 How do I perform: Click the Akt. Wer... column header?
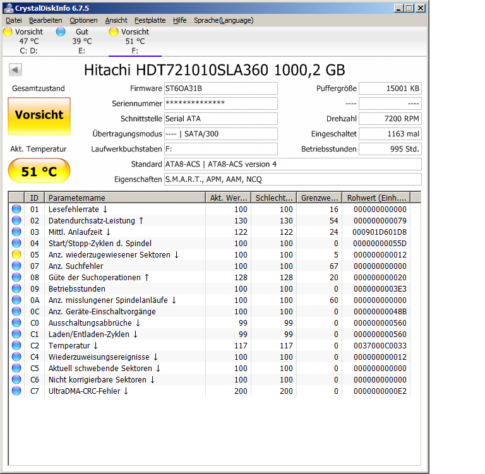pyautogui.click(x=228, y=198)
